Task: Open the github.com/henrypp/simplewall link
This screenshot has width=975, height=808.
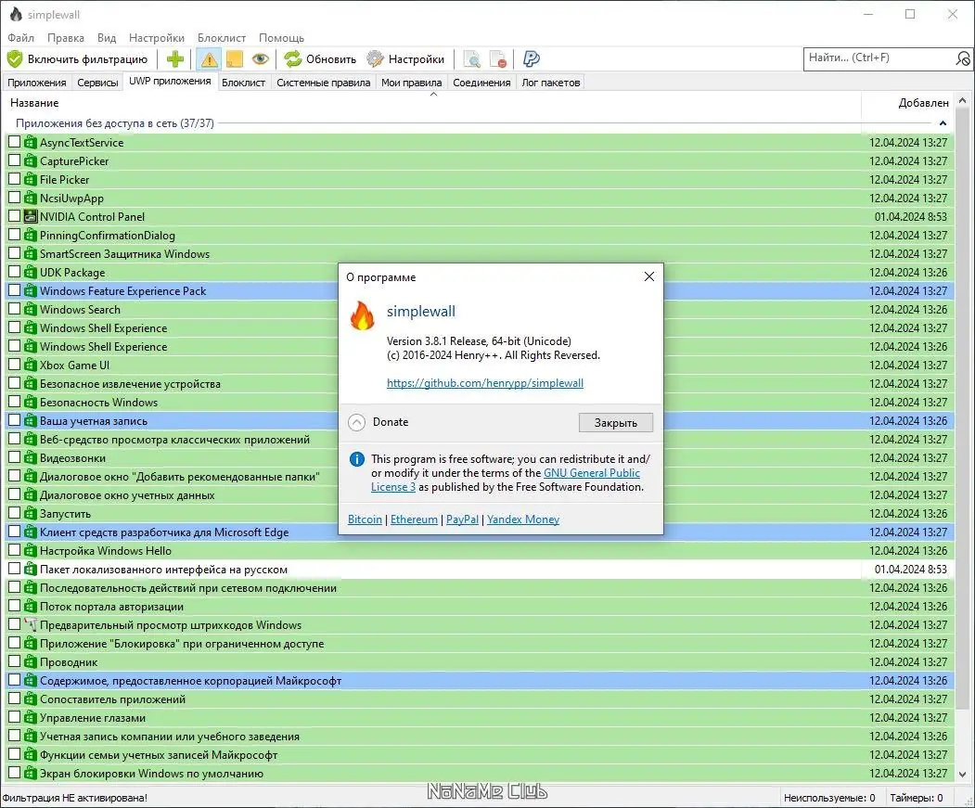Action: tap(485, 383)
